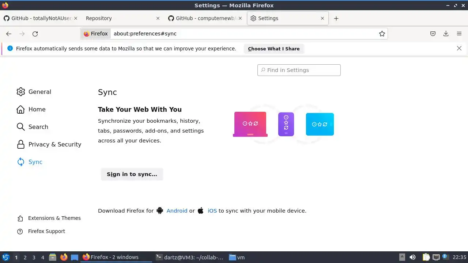This screenshot has height=263, width=468.
Task: Bookmark this page with the star icon
Action: [x=382, y=34]
